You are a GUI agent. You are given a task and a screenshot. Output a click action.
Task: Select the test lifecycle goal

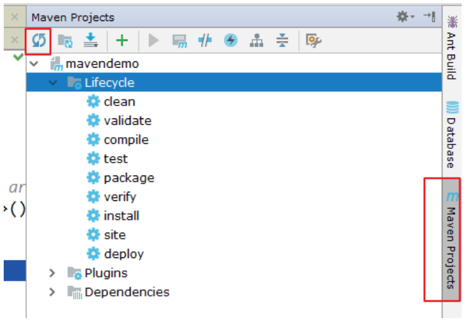116,159
